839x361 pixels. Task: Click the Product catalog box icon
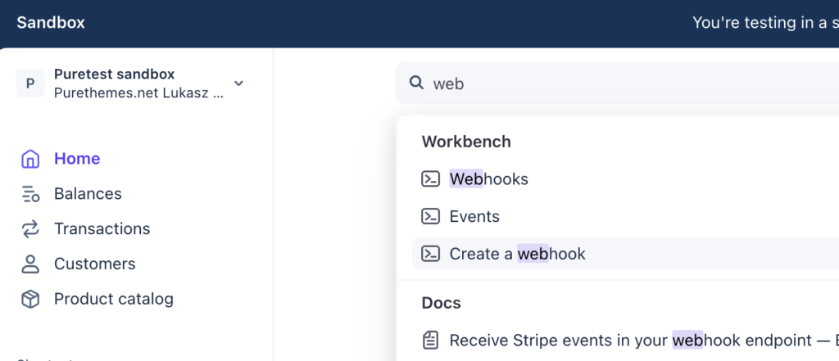pos(30,299)
